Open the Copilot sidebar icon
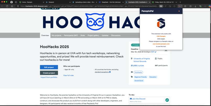Screen dimensions: 211x106 click(x=209, y=6)
